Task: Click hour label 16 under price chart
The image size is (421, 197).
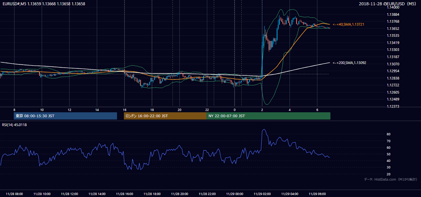Action: pos(125,110)
